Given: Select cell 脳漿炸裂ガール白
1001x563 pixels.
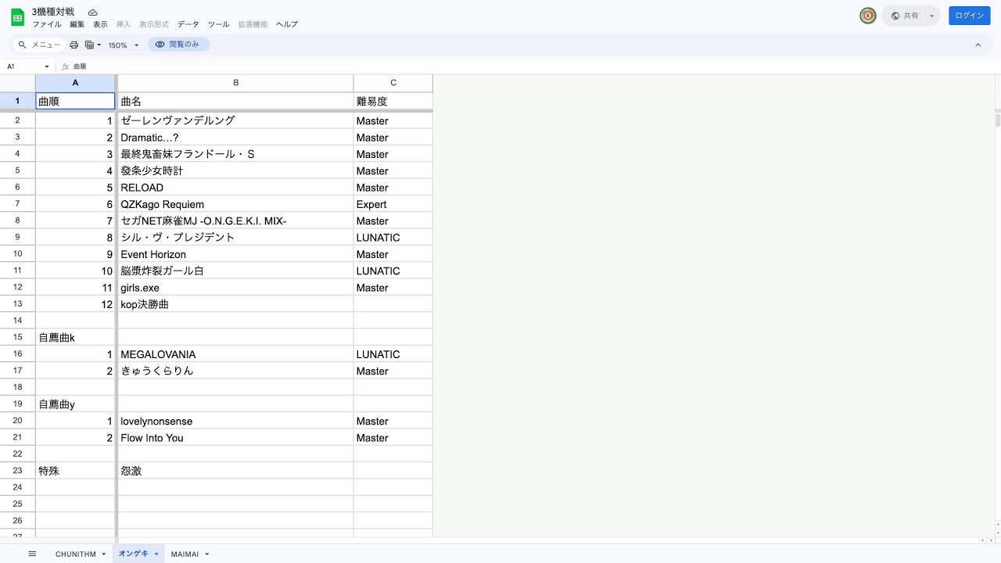Looking at the screenshot, I should 235,271.
